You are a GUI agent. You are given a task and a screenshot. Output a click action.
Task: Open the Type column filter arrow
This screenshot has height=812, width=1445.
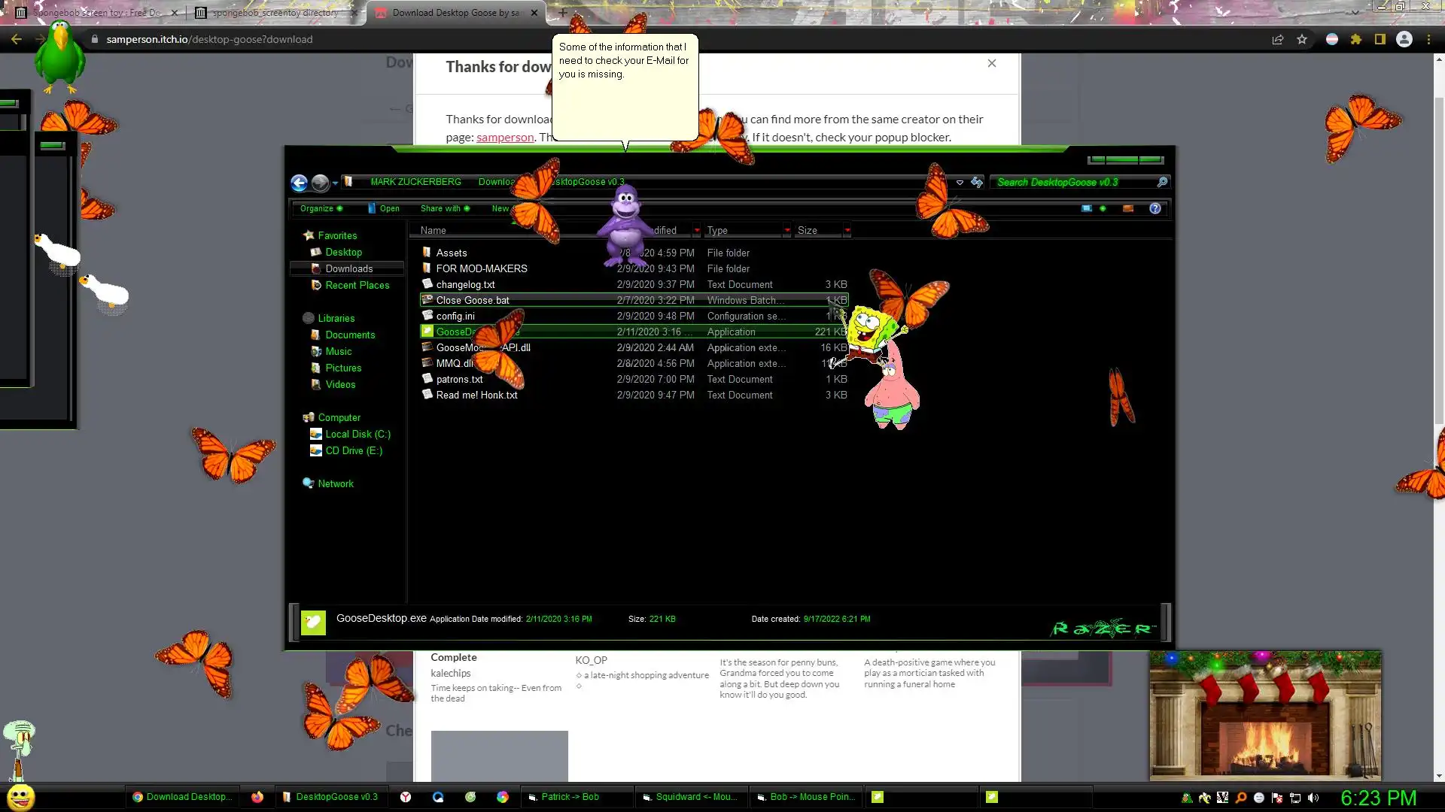point(787,230)
